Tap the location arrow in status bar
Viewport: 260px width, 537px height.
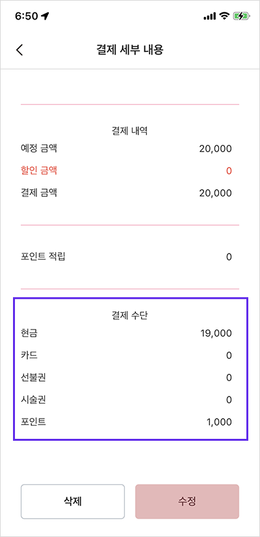45,16
